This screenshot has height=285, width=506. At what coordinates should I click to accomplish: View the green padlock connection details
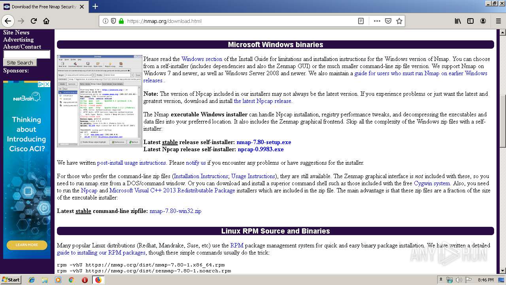click(121, 21)
